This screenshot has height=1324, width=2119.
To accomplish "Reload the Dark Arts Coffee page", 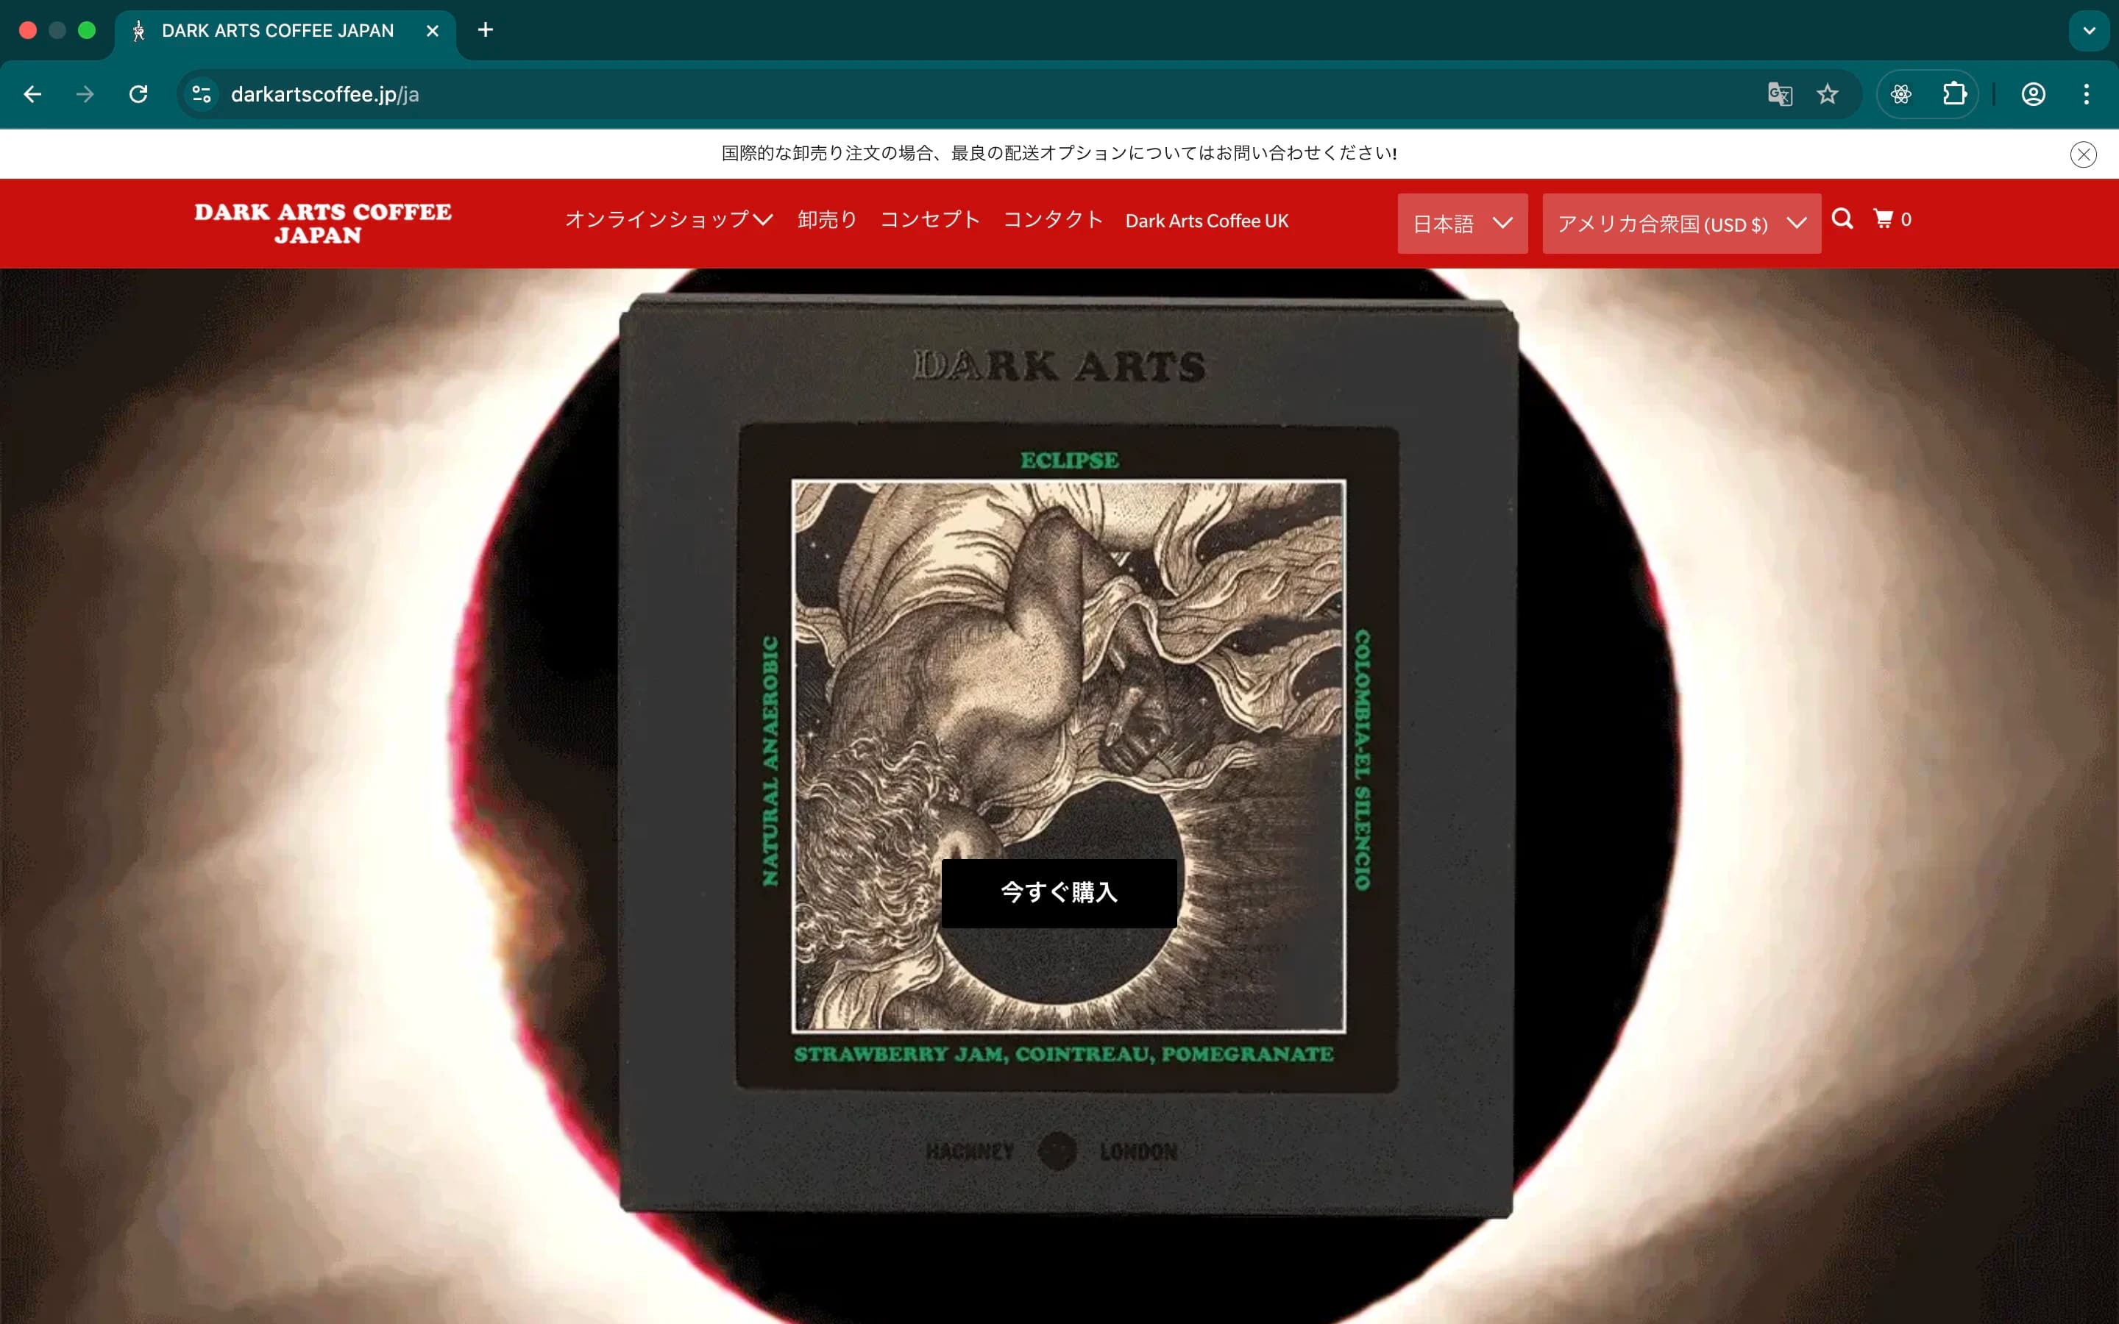I will pos(138,93).
